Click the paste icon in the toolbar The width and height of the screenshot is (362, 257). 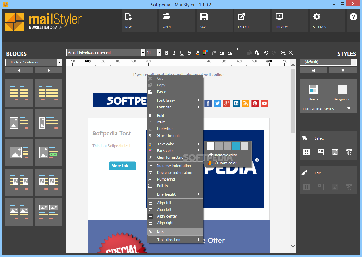[x=257, y=53]
